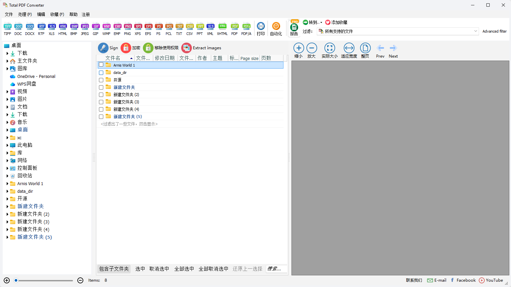Check the 新建文件夹 (5) checkbox
This screenshot has height=287, width=511.
click(101, 117)
